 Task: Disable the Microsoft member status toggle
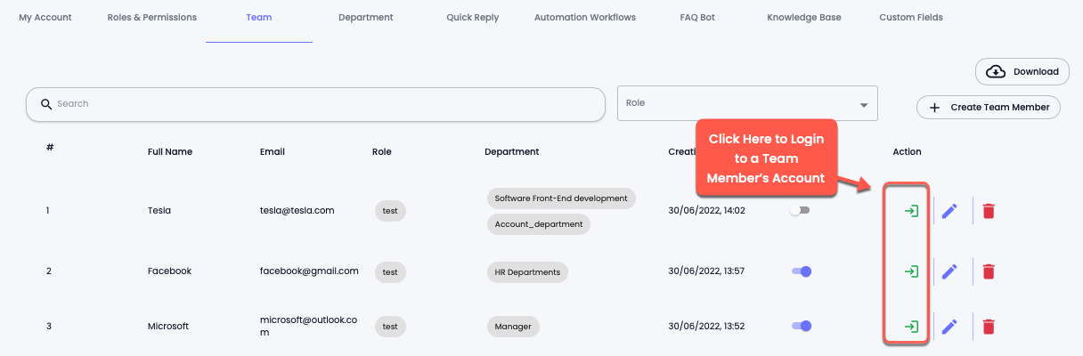(x=802, y=327)
